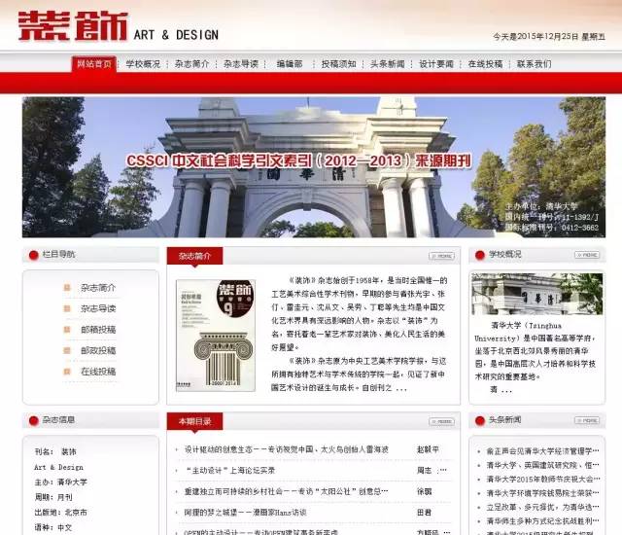Click the 主办: 清华大学 info line

point(60,482)
